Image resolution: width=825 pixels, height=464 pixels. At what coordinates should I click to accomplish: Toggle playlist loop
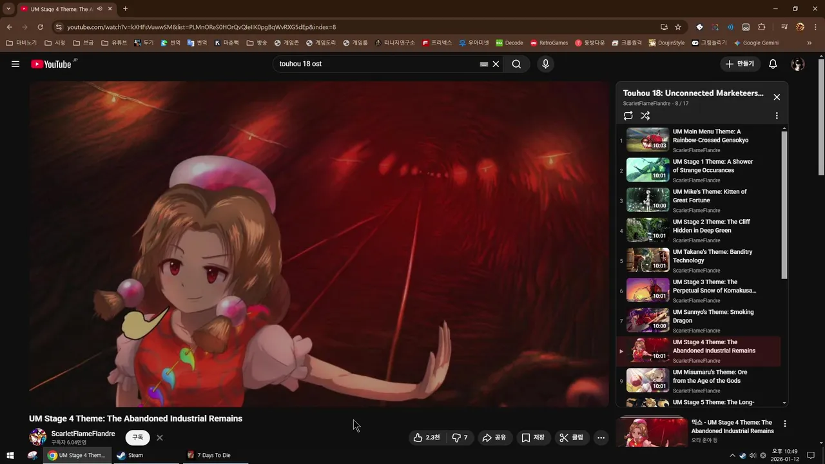coord(628,115)
